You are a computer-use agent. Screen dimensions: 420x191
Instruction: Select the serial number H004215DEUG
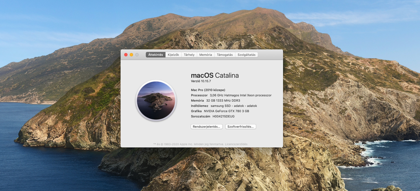(223, 116)
